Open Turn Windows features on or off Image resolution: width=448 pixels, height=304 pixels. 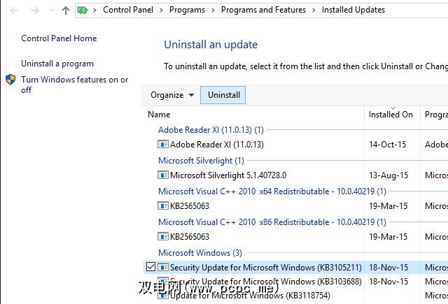point(75,85)
